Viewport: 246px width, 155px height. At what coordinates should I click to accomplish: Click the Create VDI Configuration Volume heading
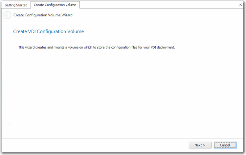48,31
